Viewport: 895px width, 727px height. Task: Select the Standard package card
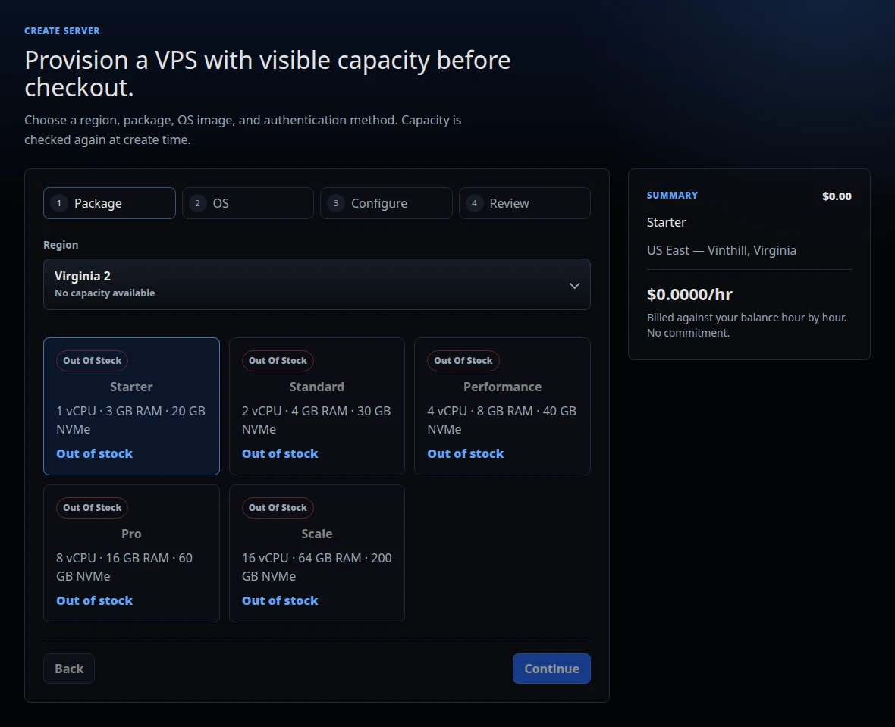coord(317,406)
